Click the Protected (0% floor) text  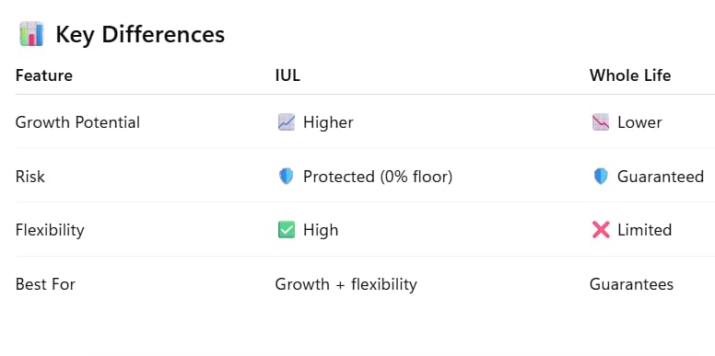[x=378, y=177]
